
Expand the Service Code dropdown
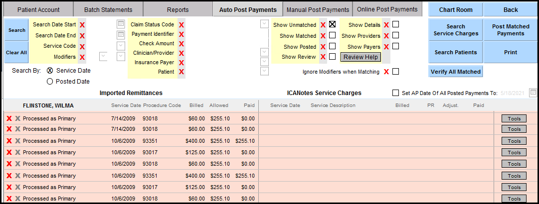coord(121,46)
